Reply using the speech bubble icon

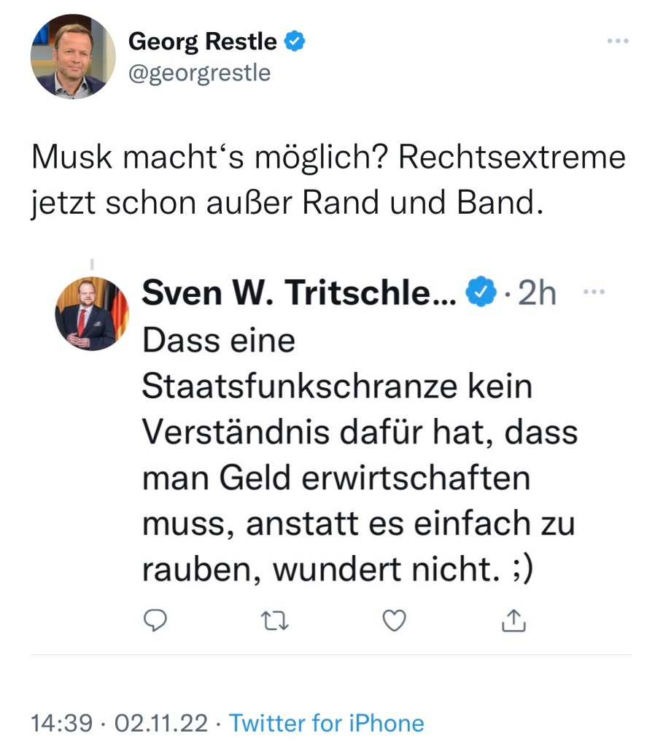point(155,620)
